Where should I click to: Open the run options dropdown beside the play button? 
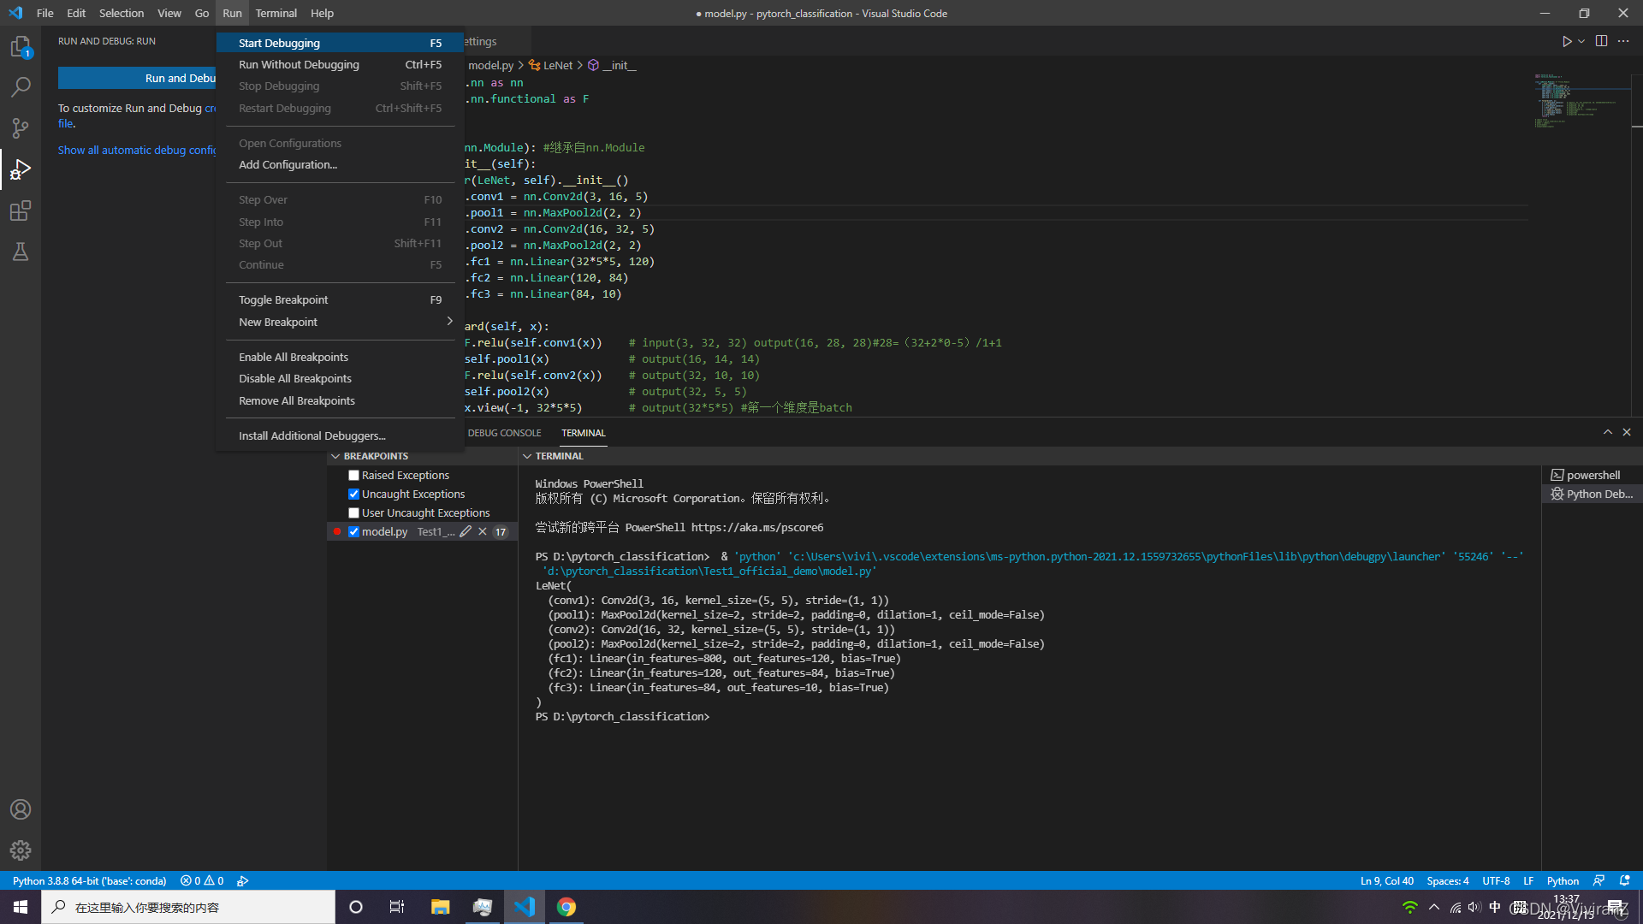(1581, 40)
